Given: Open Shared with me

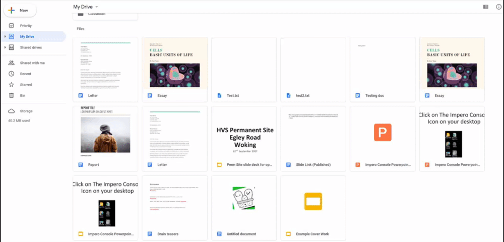Looking at the screenshot, I should pos(33,63).
